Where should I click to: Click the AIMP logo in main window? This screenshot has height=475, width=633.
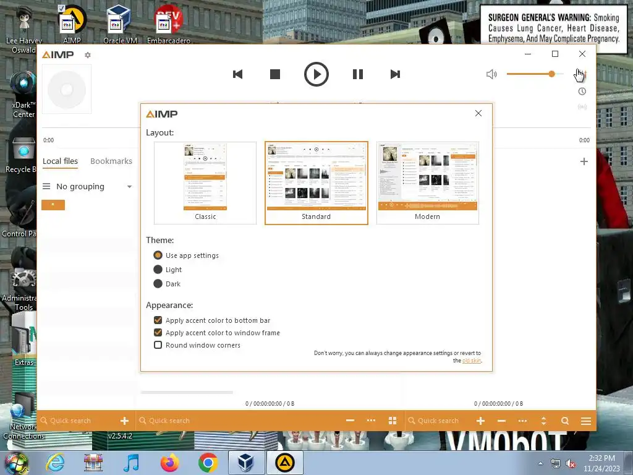click(x=58, y=54)
